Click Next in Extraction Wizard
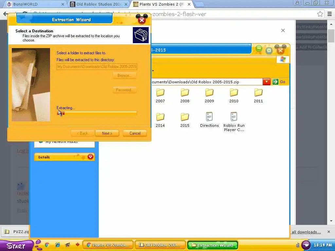 [107, 133]
